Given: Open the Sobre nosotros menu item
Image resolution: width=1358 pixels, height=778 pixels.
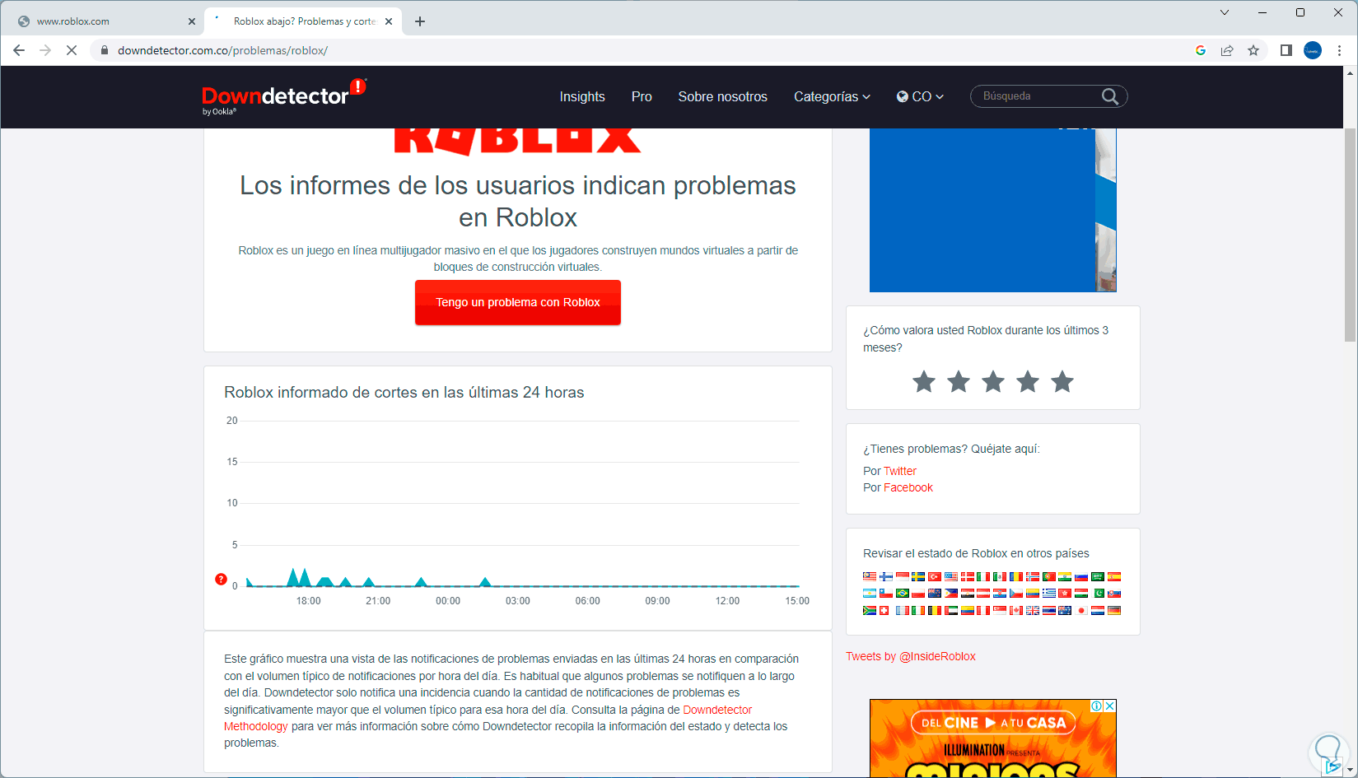Looking at the screenshot, I should click(723, 96).
